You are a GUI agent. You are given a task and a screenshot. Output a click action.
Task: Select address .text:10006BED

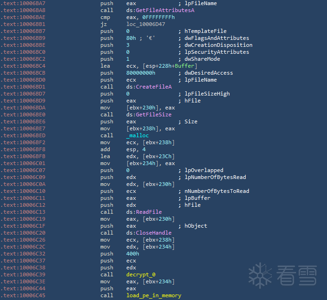click(x=23, y=135)
